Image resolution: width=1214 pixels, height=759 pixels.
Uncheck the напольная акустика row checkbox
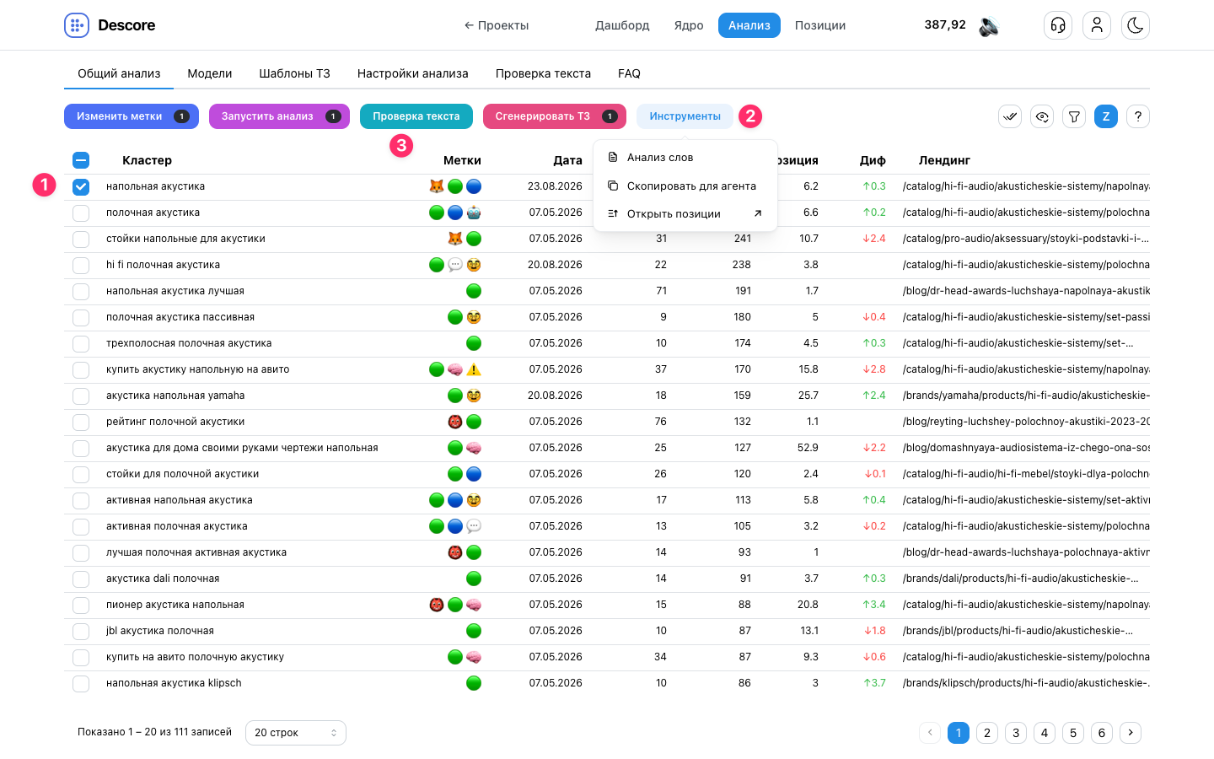click(81, 187)
